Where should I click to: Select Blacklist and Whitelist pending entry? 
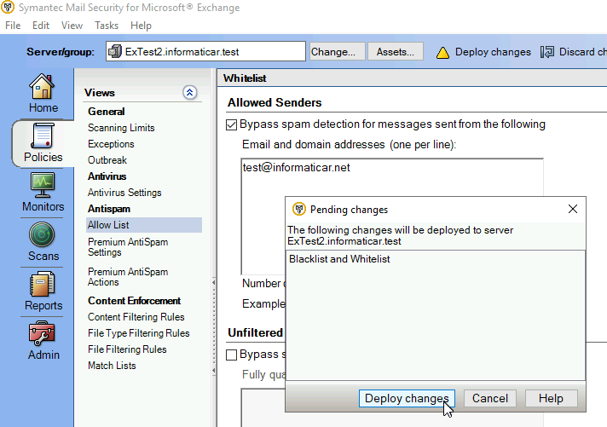tap(339, 259)
